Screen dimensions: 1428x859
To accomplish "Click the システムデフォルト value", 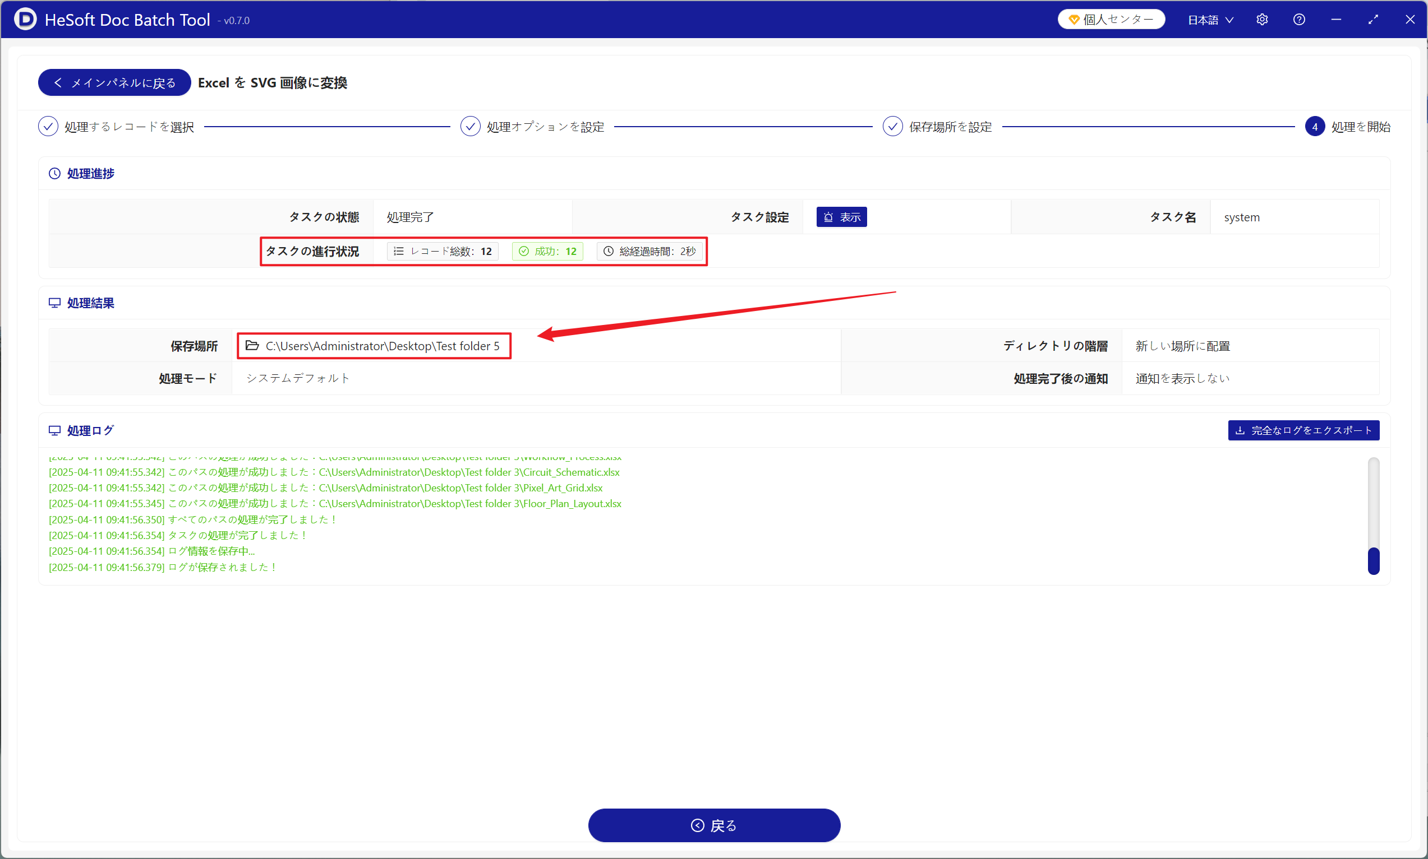I will pyautogui.click(x=298, y=378).
